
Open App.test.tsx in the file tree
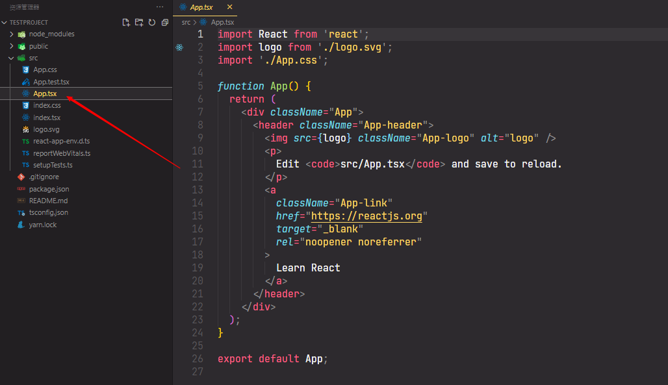51,82
